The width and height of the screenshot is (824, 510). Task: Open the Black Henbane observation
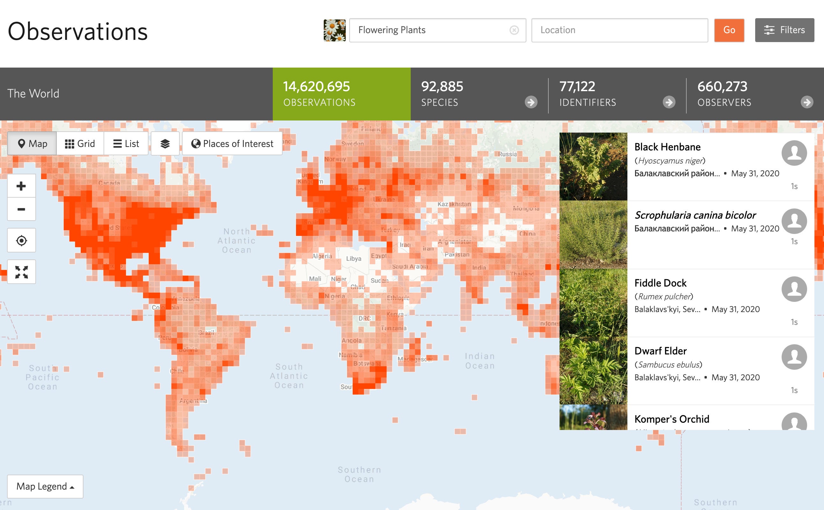pos(668,147)
